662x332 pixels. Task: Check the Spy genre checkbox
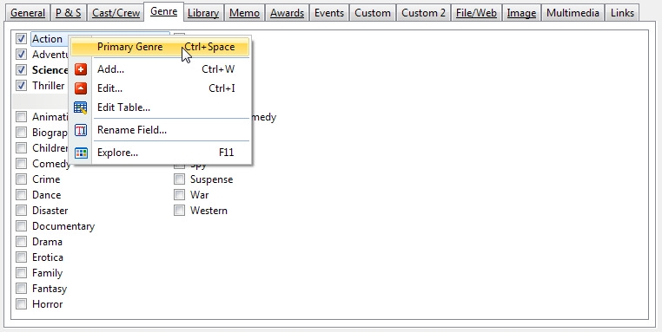pyautogui.click(x=180, y=166)
